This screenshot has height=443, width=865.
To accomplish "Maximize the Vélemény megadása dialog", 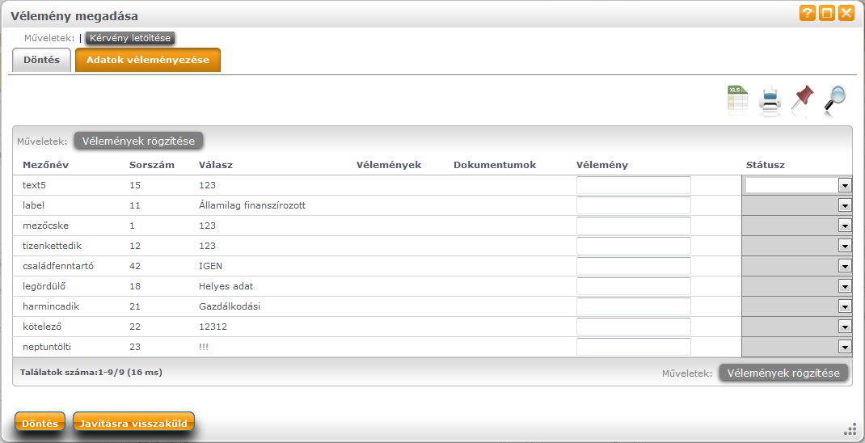I will 826,13.
